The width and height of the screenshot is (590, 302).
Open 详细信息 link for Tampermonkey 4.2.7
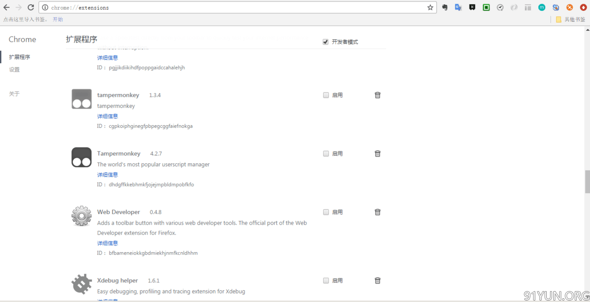pos(108,175)
